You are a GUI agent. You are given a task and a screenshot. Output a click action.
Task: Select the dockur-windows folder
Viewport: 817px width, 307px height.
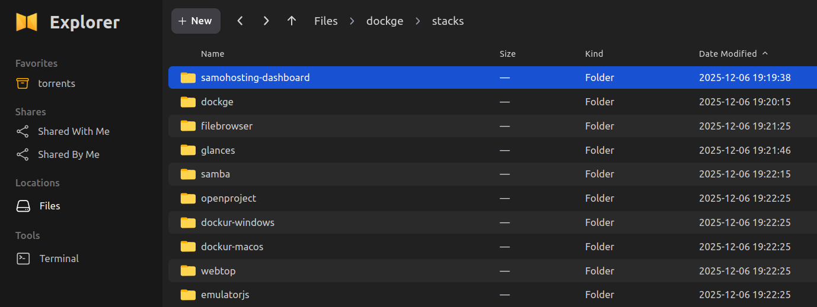coord(237,222)
